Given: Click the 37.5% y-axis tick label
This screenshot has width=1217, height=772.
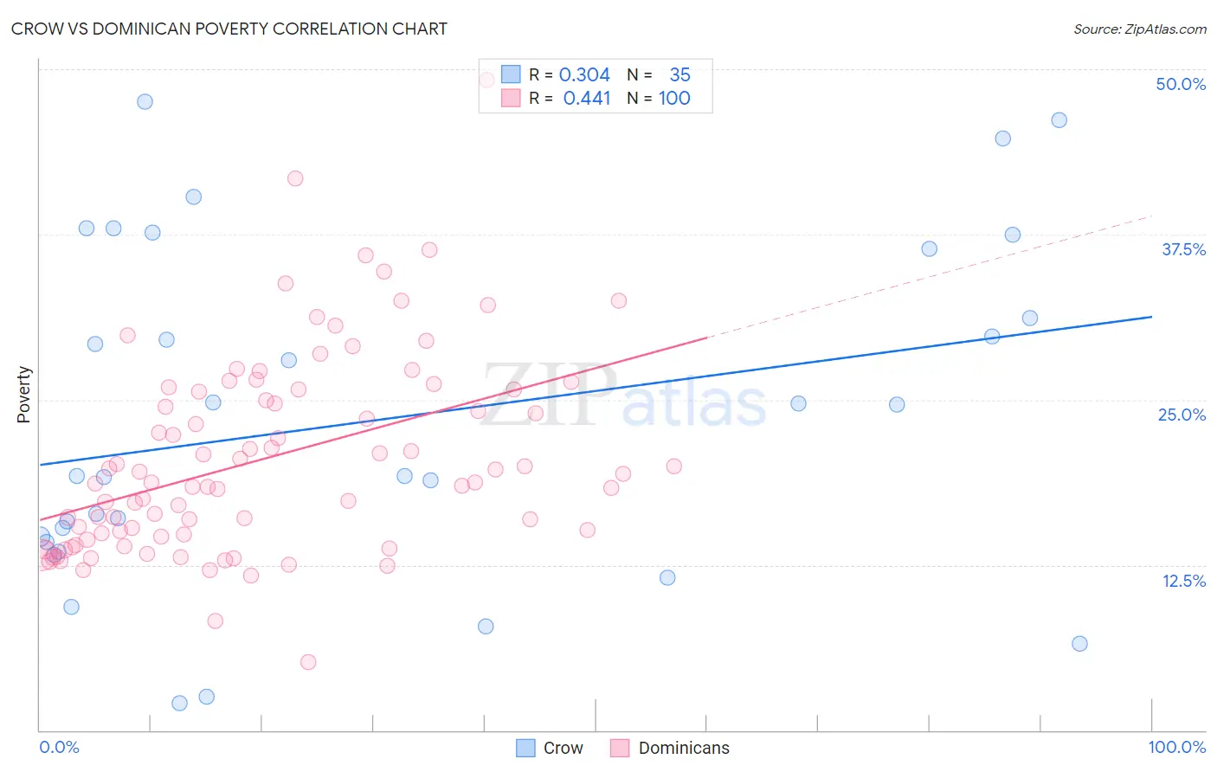Looking at the screenshot, I should [1183, 249].
